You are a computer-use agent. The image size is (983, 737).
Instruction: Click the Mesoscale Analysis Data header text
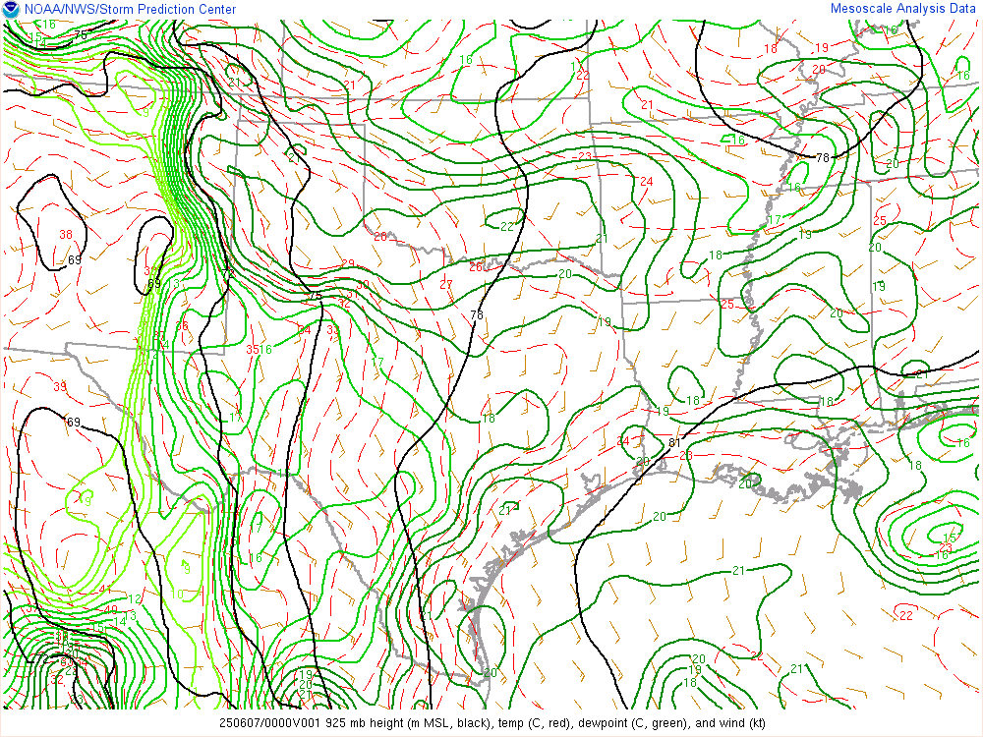pyautogui.click(x=904, y=9)
